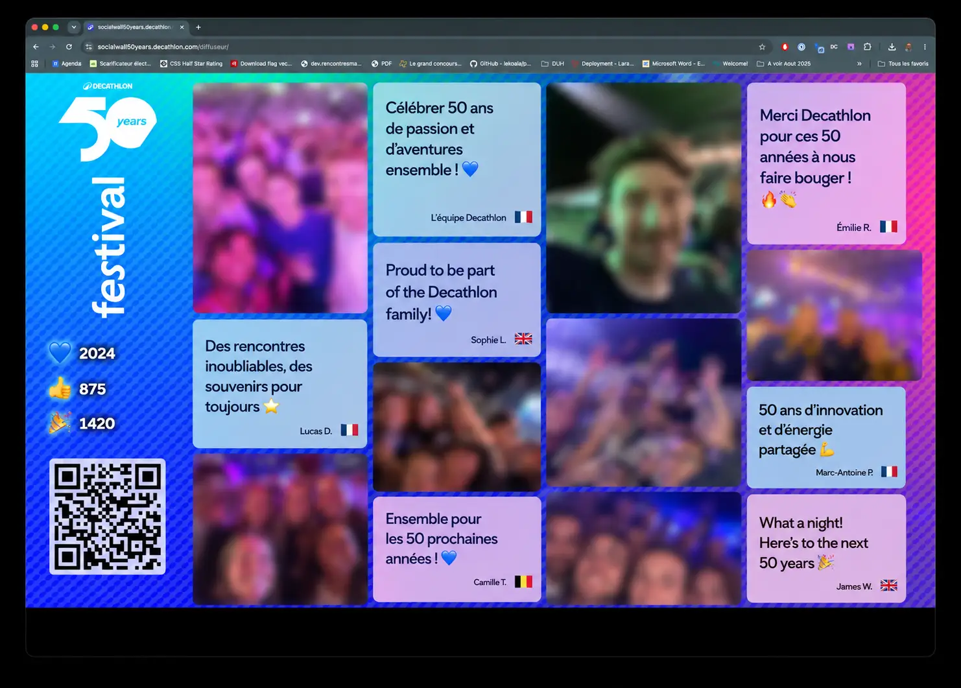Click the party popper icon beside 1420
Viewport: 961px width, 688px height.
(60, 423)
